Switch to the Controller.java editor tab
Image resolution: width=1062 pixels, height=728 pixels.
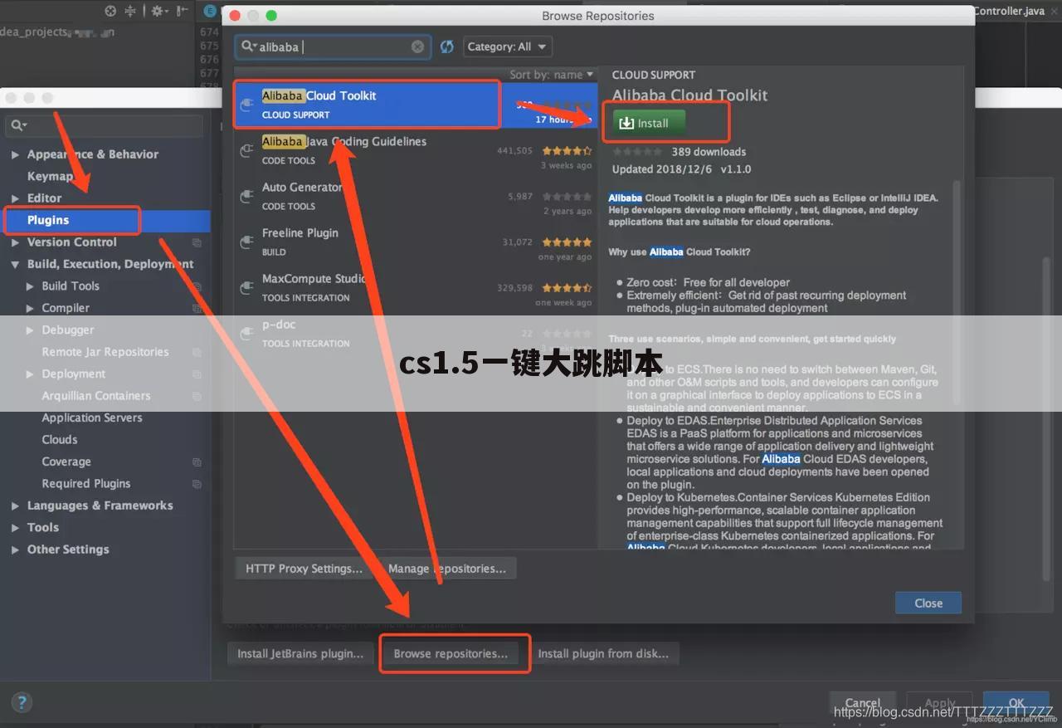(x=1009, y=11)
